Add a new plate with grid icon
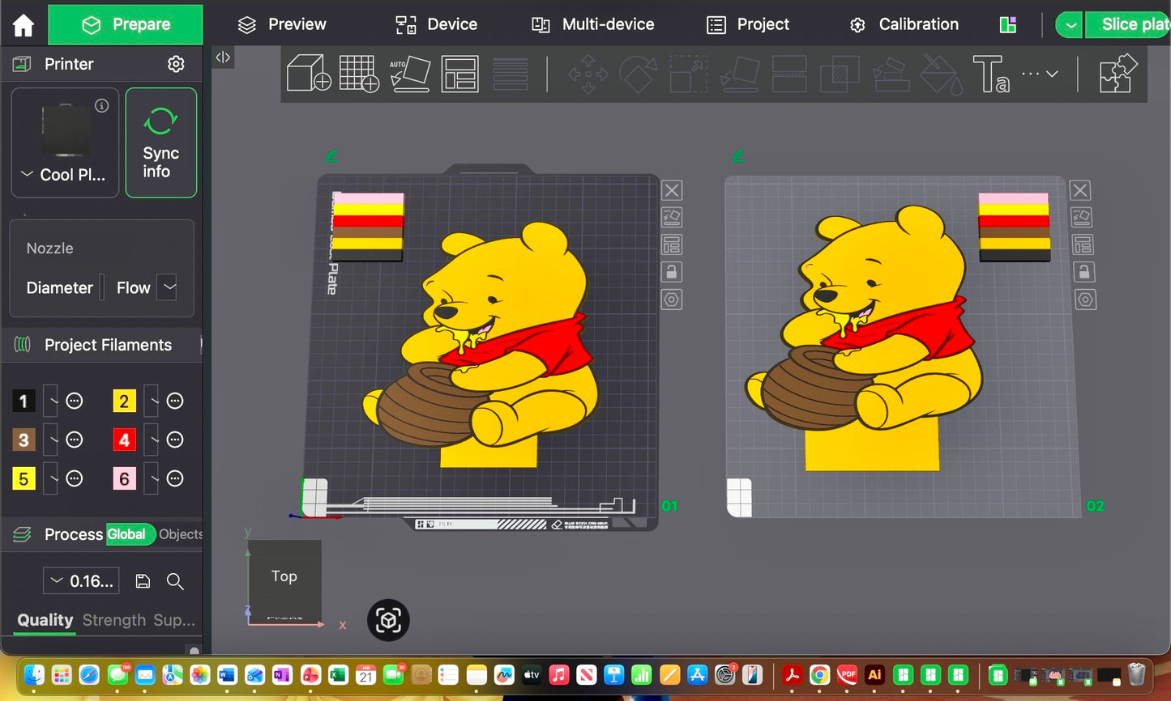Screen dimensions: 1171x701 pyautogui.click(x=359, y=74)
